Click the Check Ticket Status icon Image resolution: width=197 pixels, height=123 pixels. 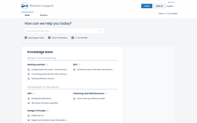pos(49,38)
